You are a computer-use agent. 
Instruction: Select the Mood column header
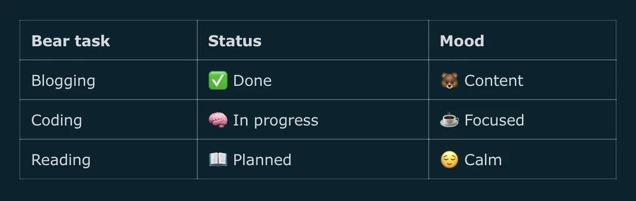coord(462,41)
